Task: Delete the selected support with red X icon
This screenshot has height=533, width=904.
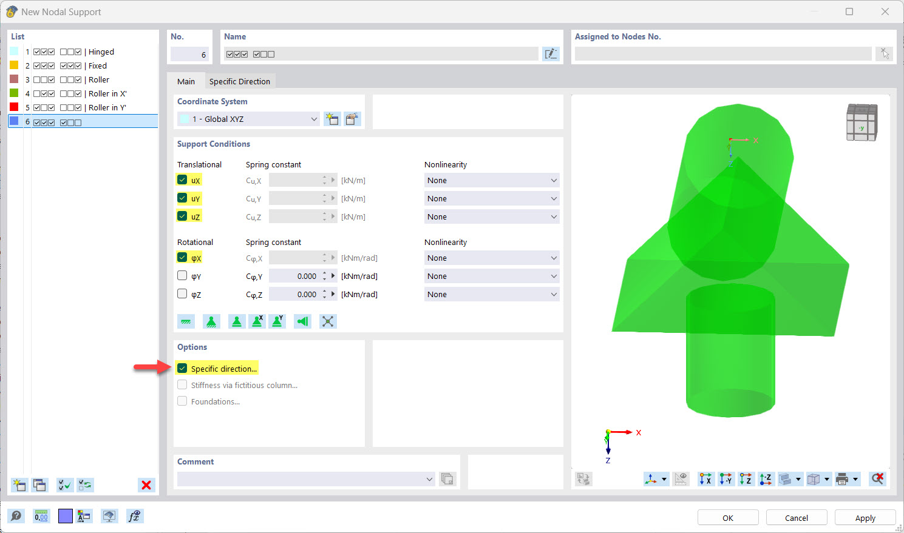Action: coord(146,485)
